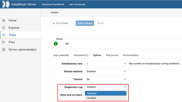Switch to the Task properties tab
The height and width of the screenshot is (102, 182).
pos(61,55)
